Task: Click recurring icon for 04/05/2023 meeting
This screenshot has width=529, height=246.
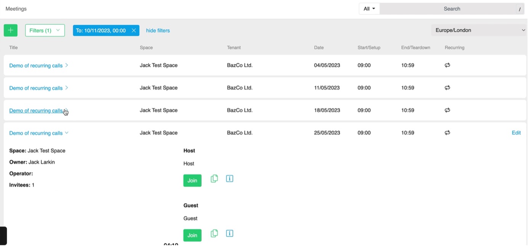Action: point(447,65)
